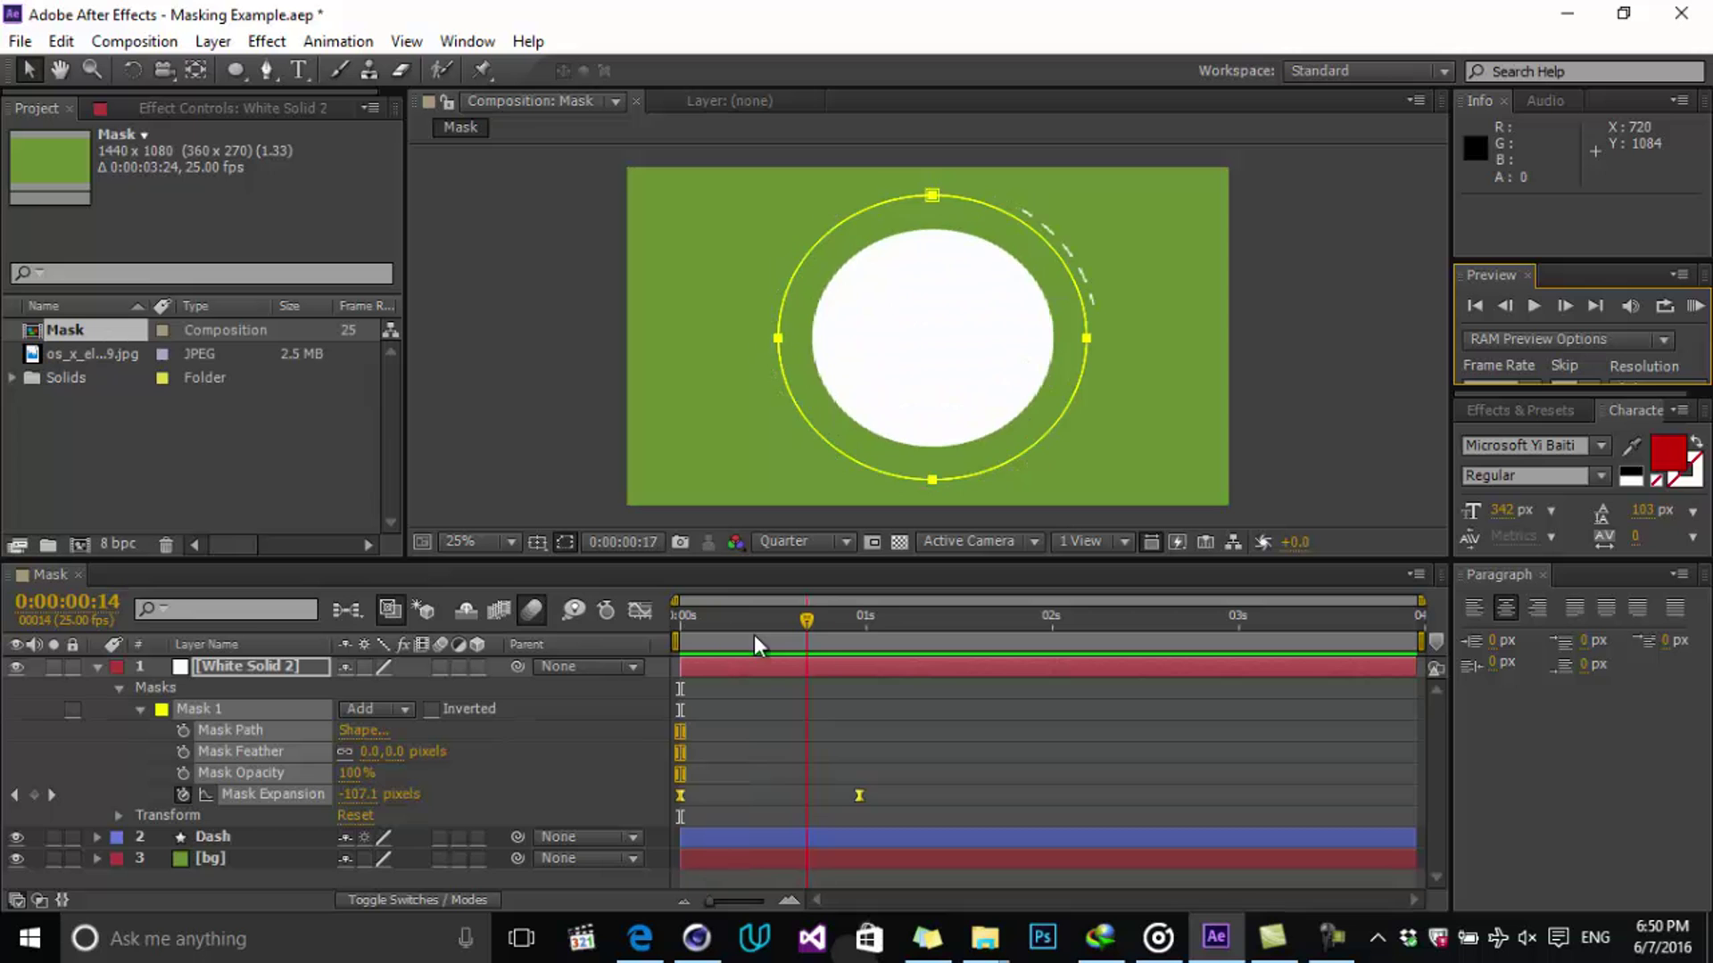
Task: Expand the Solids folder
Action: [x=12, y=377]
